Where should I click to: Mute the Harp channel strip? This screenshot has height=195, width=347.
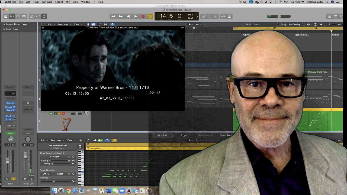7,179
